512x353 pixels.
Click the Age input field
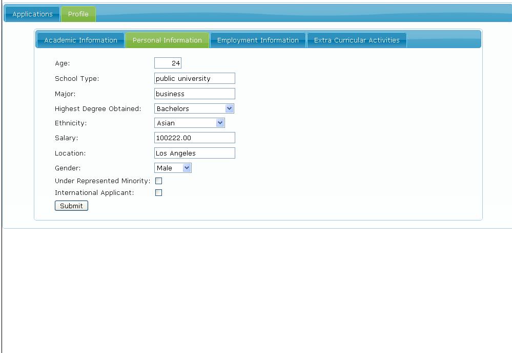(x=168, y=63)
